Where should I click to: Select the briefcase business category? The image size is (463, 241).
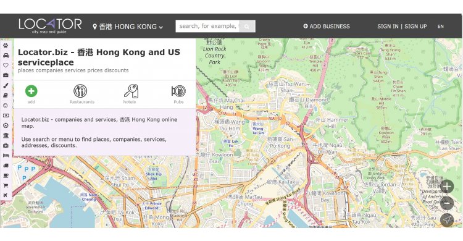[x=6, y=75]
